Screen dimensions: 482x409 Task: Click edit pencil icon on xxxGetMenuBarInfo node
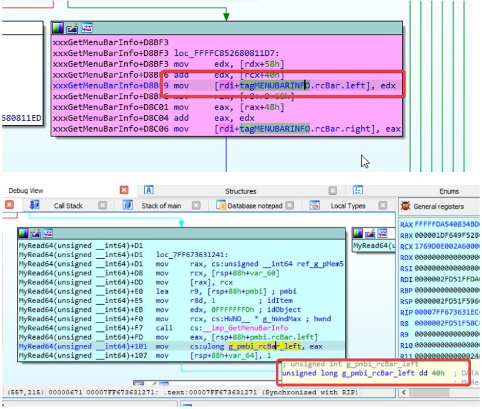click(72, 28)
